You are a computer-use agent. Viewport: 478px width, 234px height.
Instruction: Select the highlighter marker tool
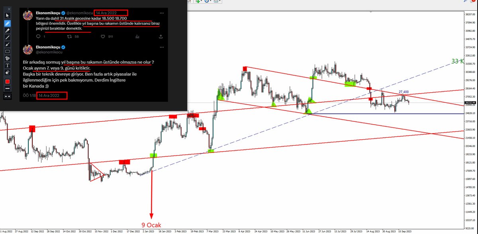7,30
